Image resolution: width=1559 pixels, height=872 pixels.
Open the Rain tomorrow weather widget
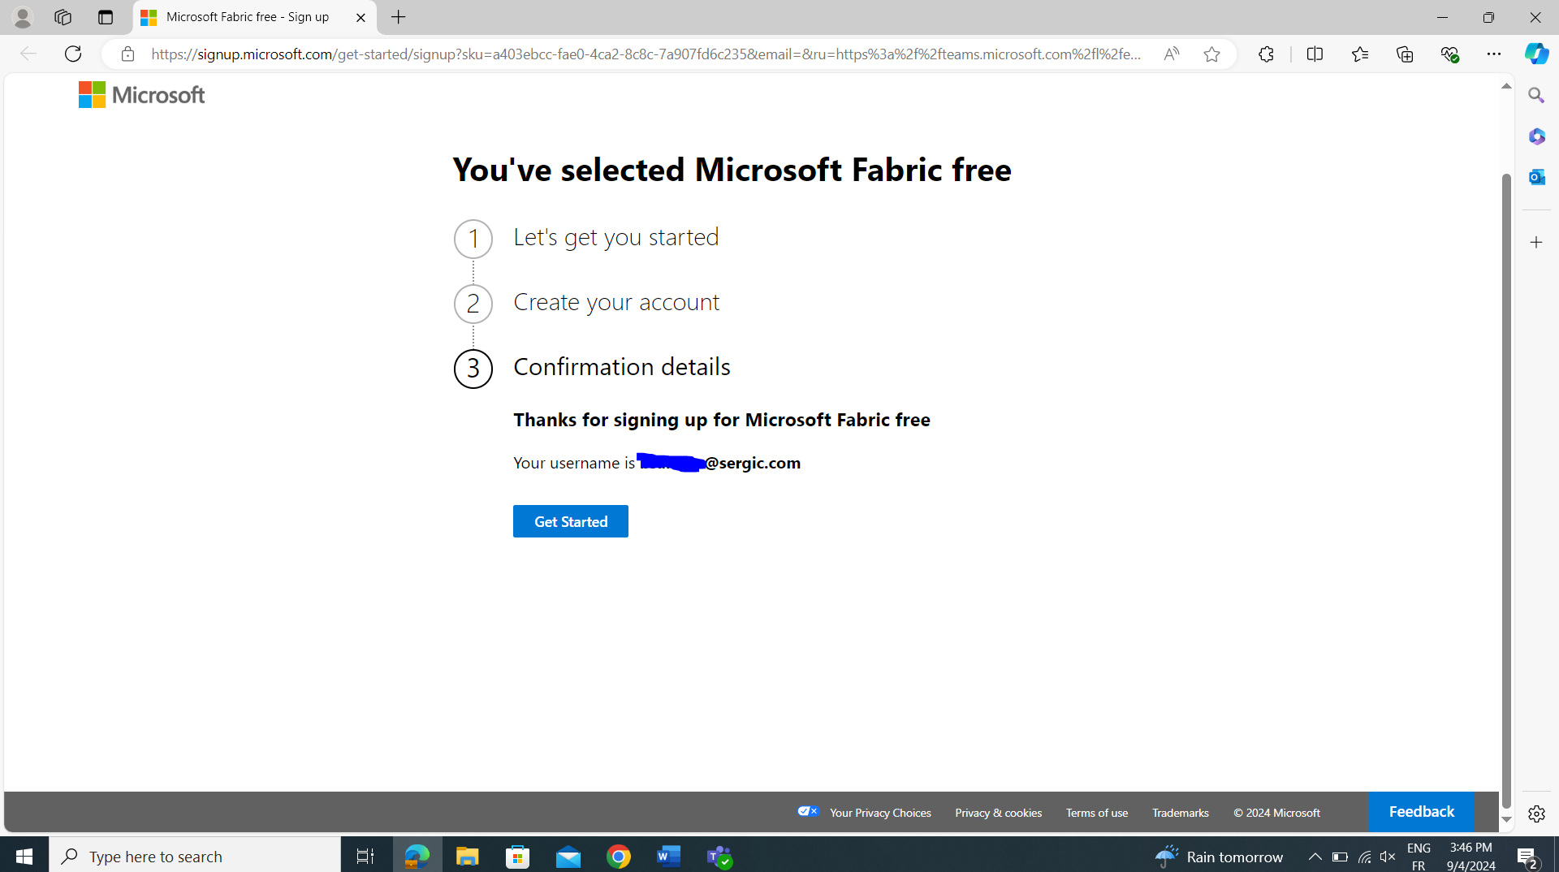tap(1219, 856)
